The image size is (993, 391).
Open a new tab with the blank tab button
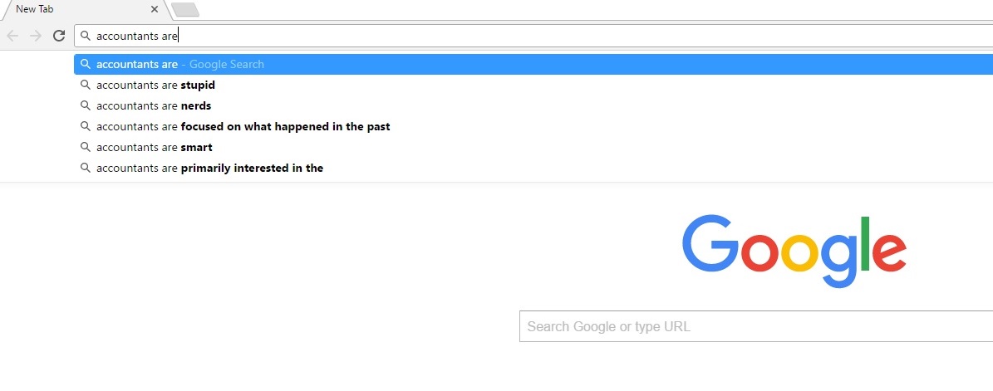click(185, 9)
